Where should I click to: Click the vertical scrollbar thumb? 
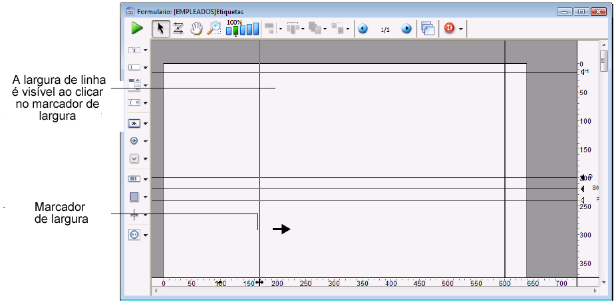point(603,60)
